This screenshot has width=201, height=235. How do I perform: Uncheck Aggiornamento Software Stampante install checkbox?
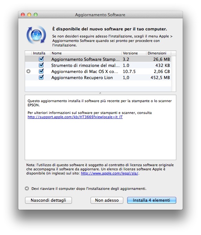click(41, 59)
